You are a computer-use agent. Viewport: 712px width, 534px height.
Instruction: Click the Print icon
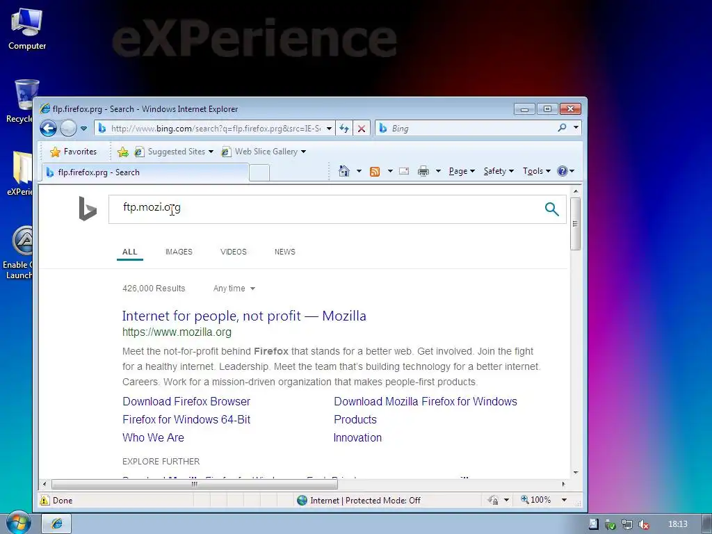tap(423, 171)
